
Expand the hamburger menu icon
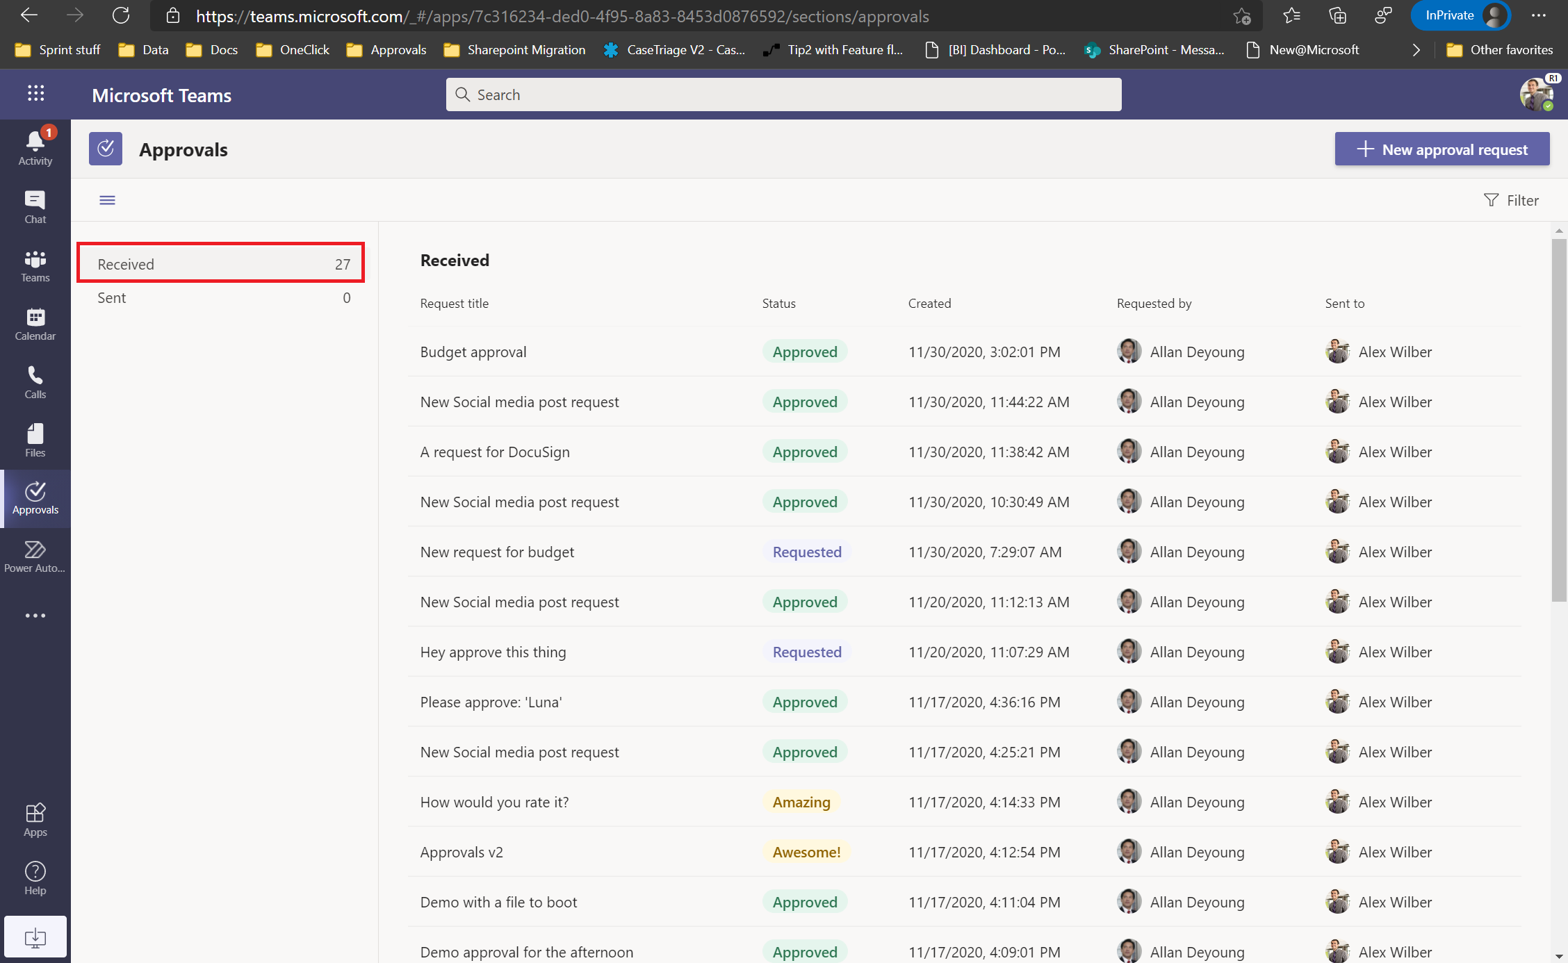tap(106, 199)
